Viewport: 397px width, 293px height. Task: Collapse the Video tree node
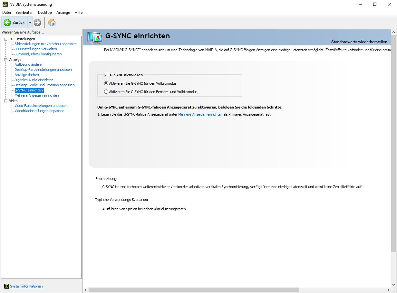point(5,101)
